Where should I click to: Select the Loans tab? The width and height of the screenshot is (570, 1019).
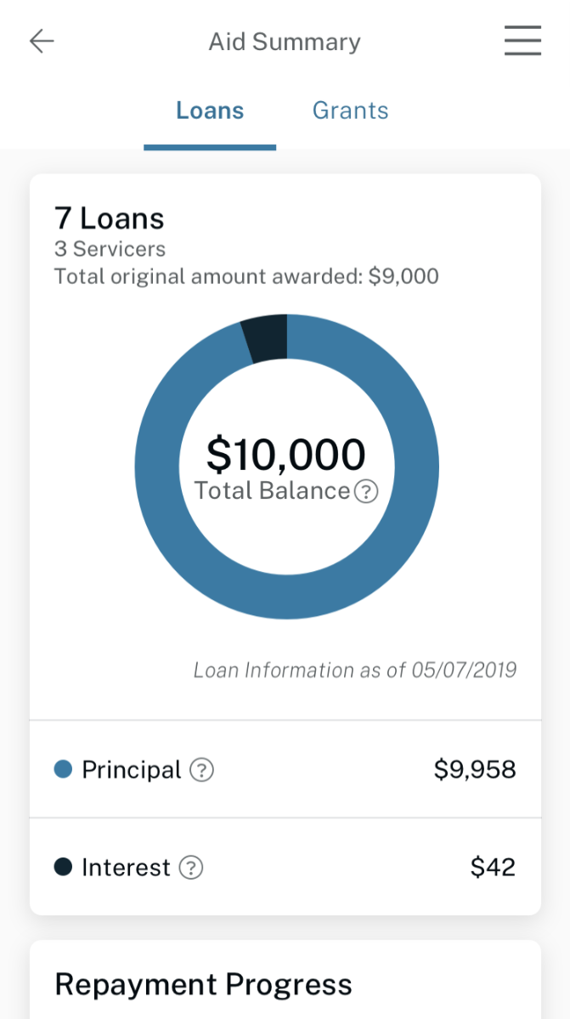(210, 110)
